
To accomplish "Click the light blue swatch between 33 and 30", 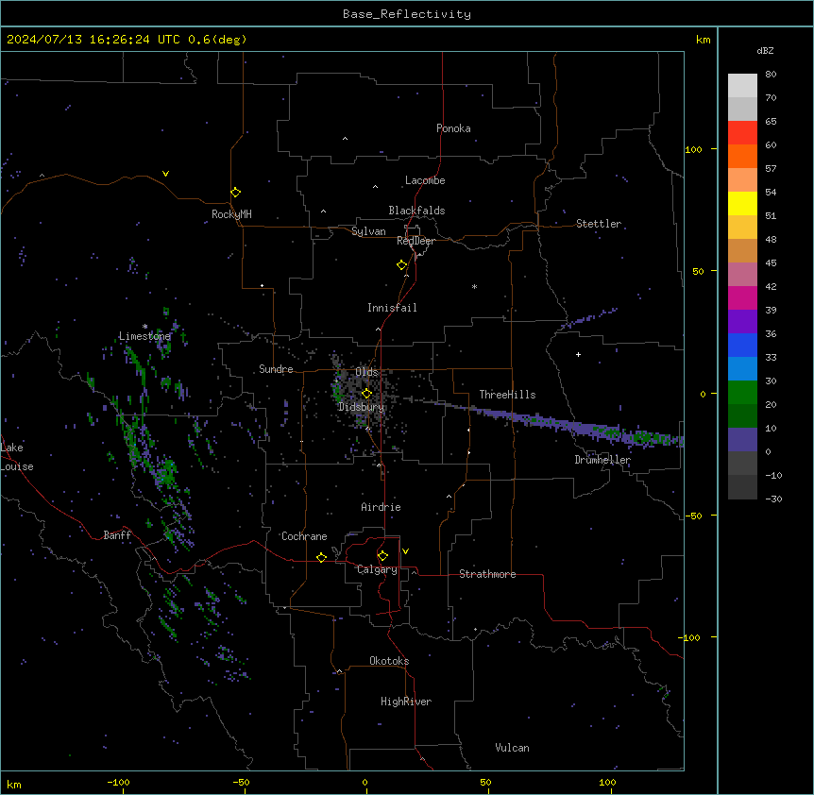I will pos(742,369).
